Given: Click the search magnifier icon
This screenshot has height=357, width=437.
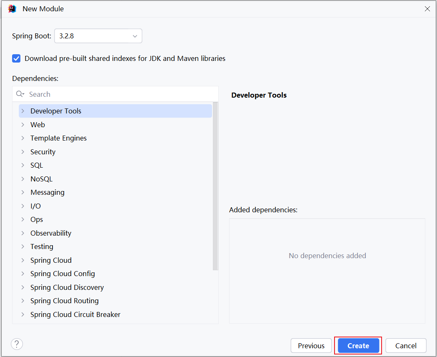Looking at the screenshot, I should click(20, 94).
